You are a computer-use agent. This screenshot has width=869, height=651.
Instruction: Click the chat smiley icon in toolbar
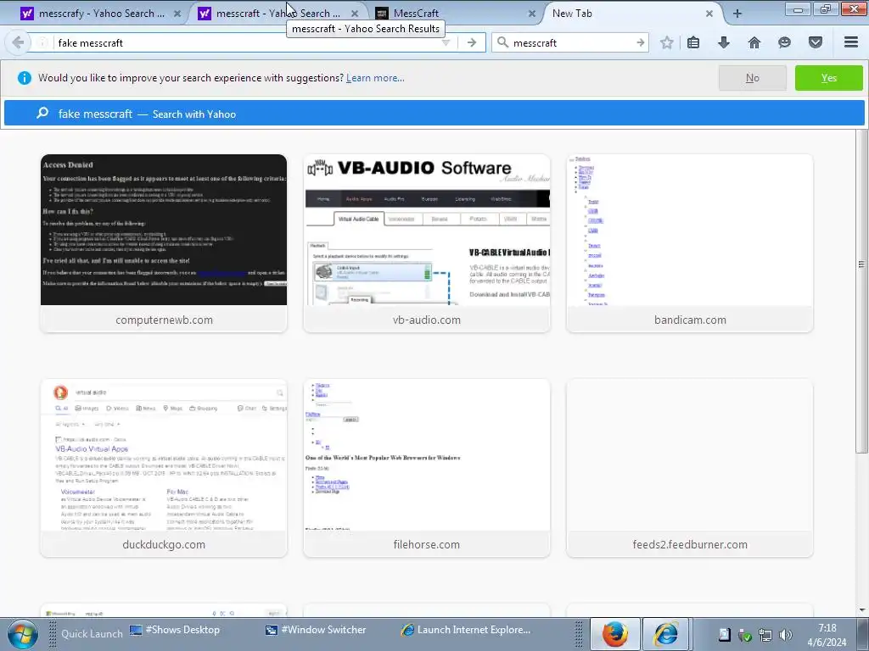tap(784, 42)
